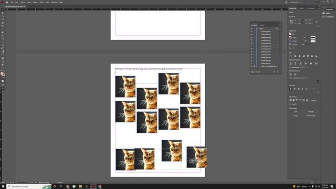Open the stroke weight dropdown
Viewport: 336px width, 189px height.
coord(308,37)
